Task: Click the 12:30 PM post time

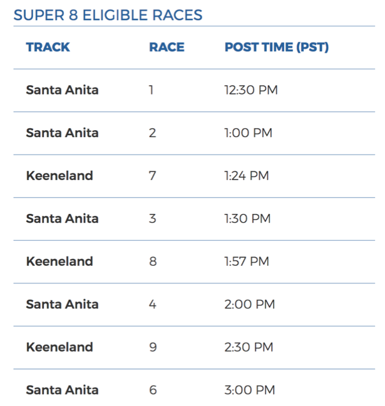Action: (x=250, y=90)
